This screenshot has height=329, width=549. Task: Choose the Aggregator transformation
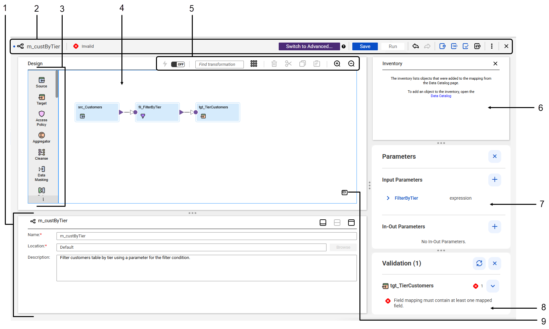coord(41,137)
